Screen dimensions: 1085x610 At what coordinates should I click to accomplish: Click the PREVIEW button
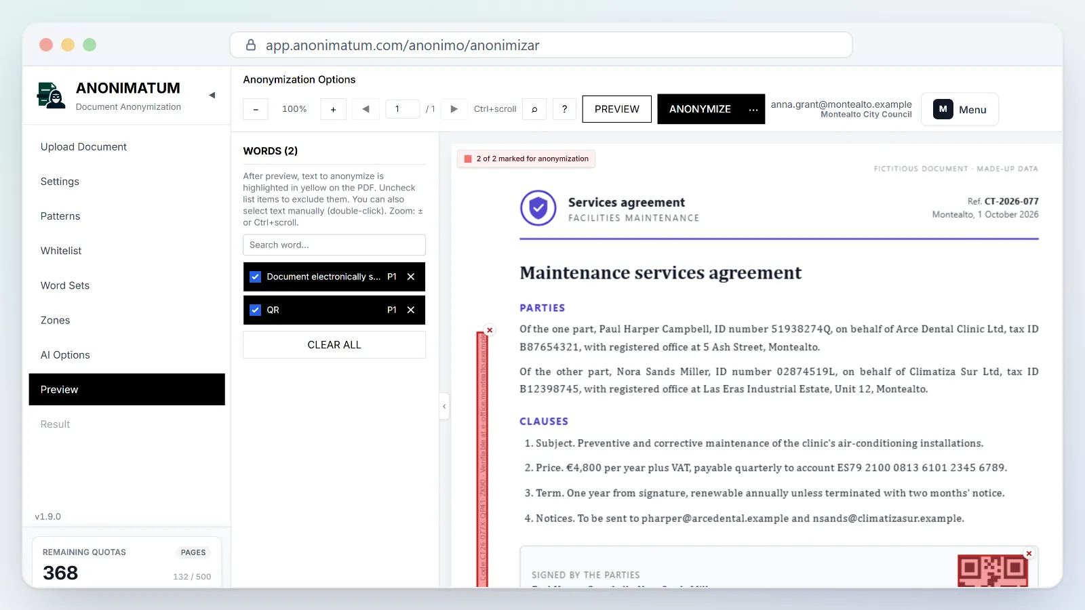click(x=617, y=109)
